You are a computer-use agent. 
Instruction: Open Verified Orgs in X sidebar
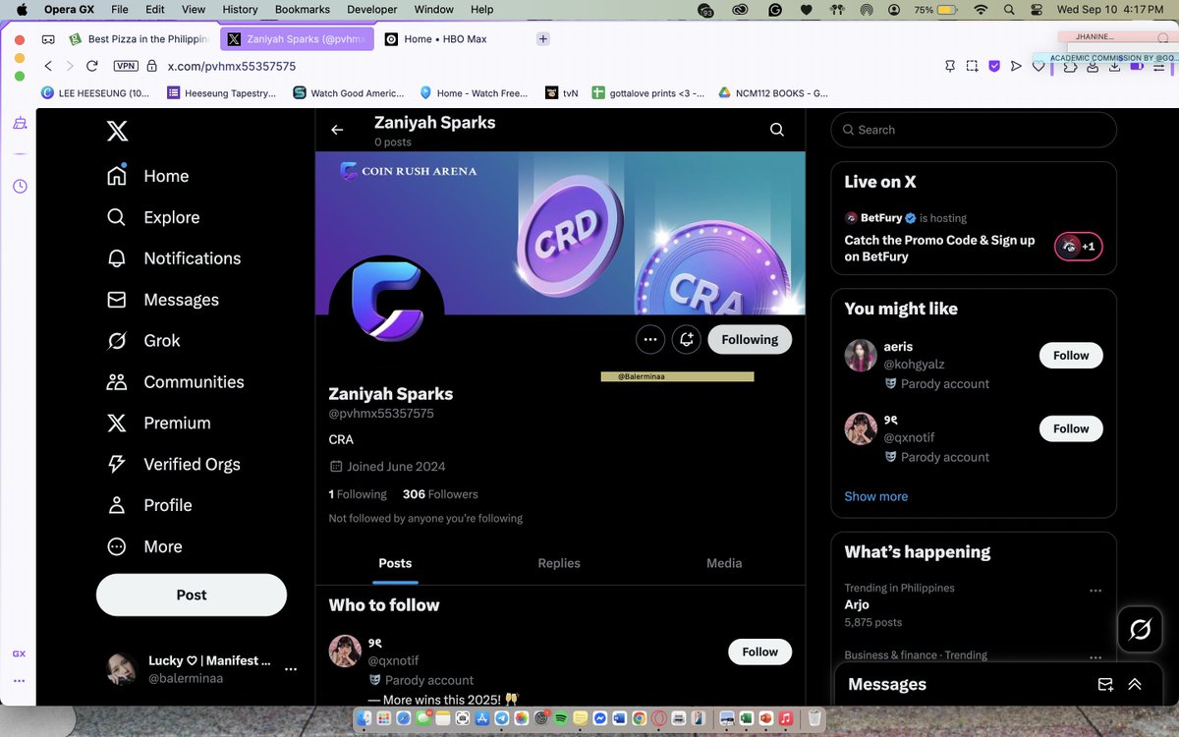(173, 465)
